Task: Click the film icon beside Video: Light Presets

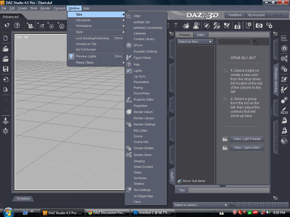Action: pos(225,139)
